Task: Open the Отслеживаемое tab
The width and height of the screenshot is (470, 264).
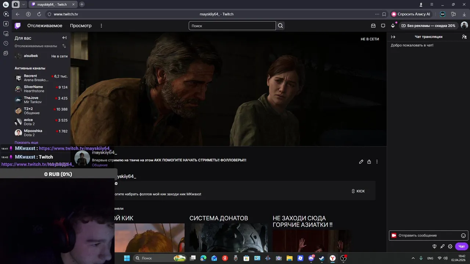Action: [x=45, y=26]
